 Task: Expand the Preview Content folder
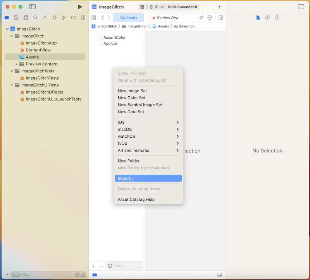(17, 64)
